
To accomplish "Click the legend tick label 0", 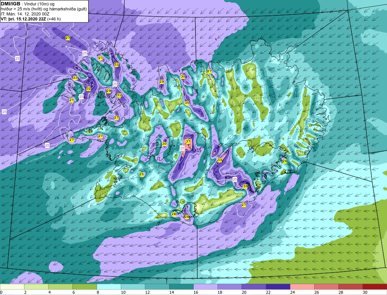I will 2,292.
